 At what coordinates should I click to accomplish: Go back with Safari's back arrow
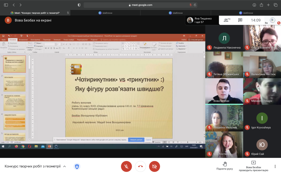pyautogui.click(x=14, y=5)
